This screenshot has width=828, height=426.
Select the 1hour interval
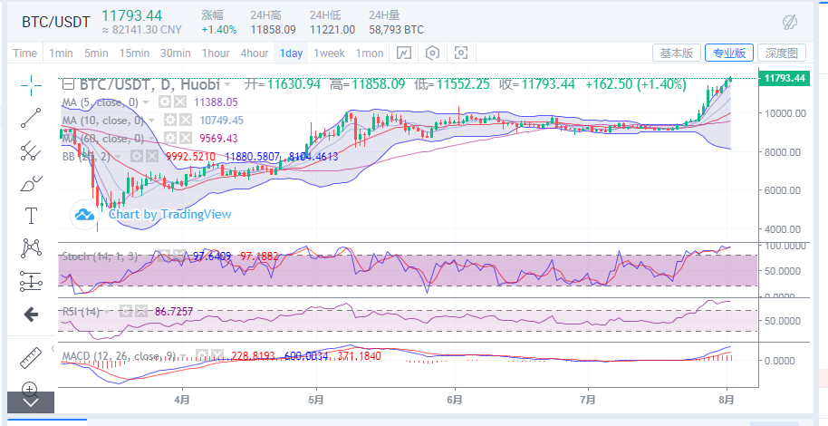pyautogui.click(x=216, y=53)
